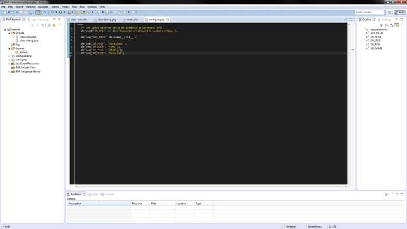The image size is (407, 229).
Task: Collapse the tutorial project node
Action: (x=5, y=29)
